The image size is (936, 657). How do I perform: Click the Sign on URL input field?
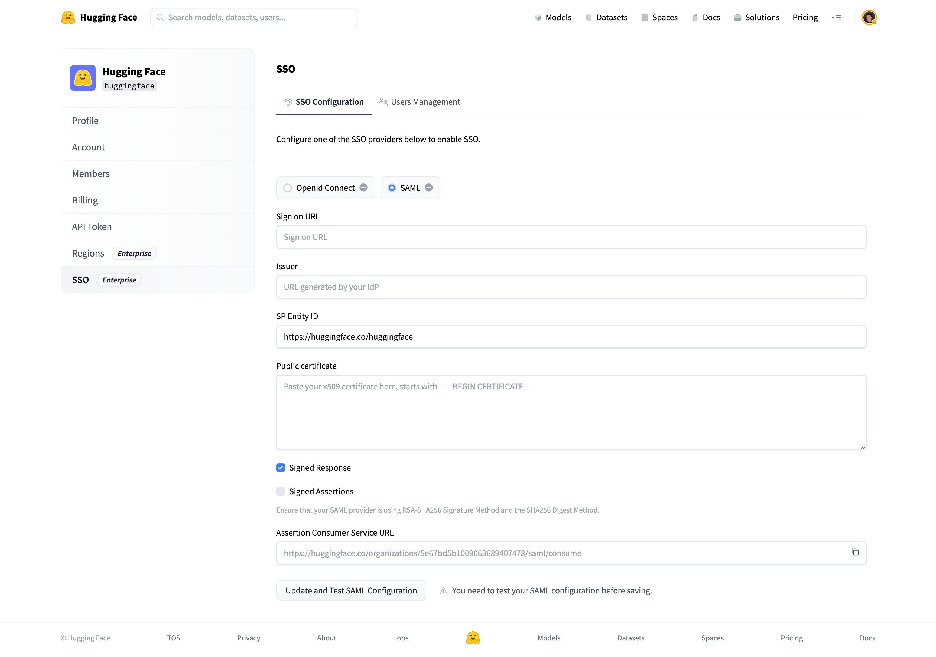pos(571,237)
